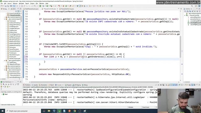Viewport: 201px width, 113px height.
Task: Collapse the package containing AcessoService.java
Action: pyautogui.click(x=4, y=70)
